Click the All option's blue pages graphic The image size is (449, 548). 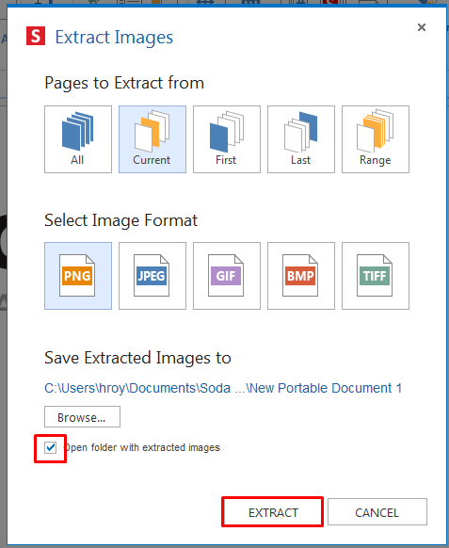pyautogui.click(x=77, y=132)
